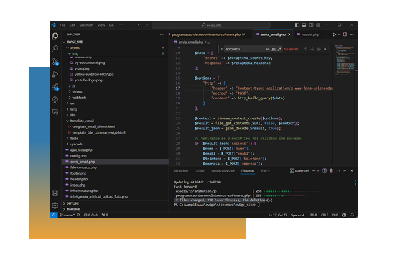Image resolution: width=395 pixels, height=263 pixels.
Task: Click the Accounts icon in activity bar
Action: (55, 193)
